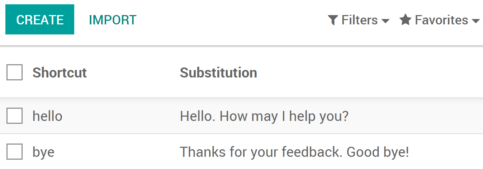The width and height of the screenshot is (483, 169).
Task: Sort by the Shortcut column header
Action: (x=60, y=73)
